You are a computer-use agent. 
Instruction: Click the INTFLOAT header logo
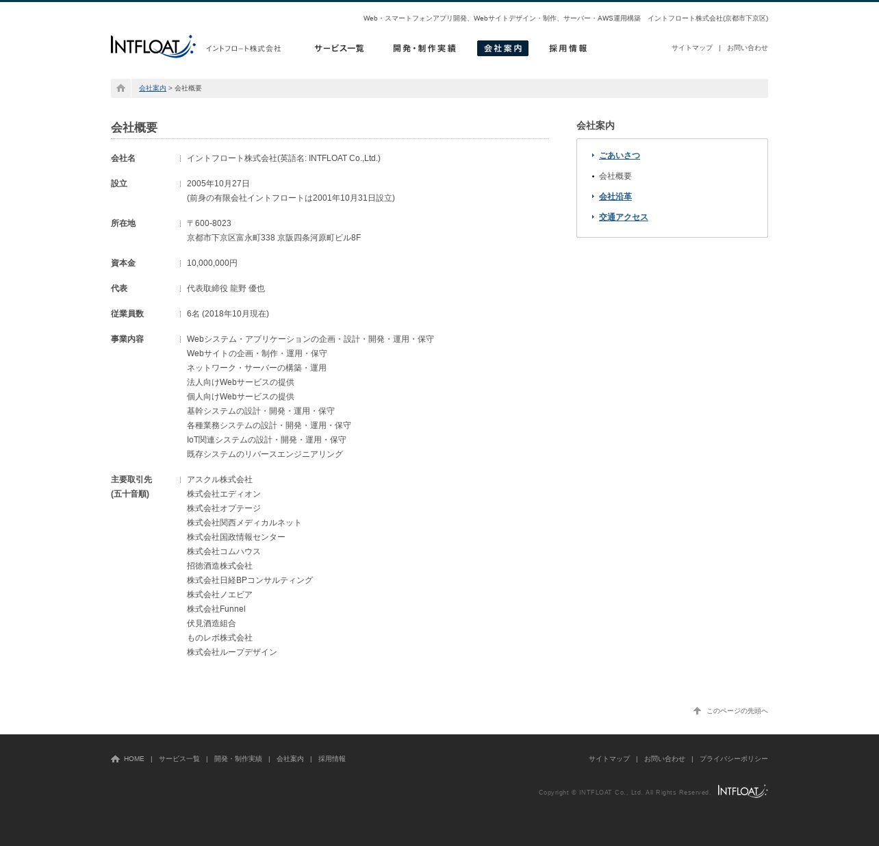153,47
